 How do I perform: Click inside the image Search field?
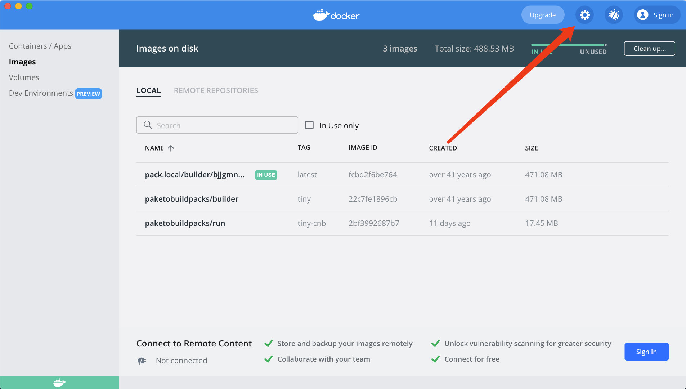(x=216, y=125)
